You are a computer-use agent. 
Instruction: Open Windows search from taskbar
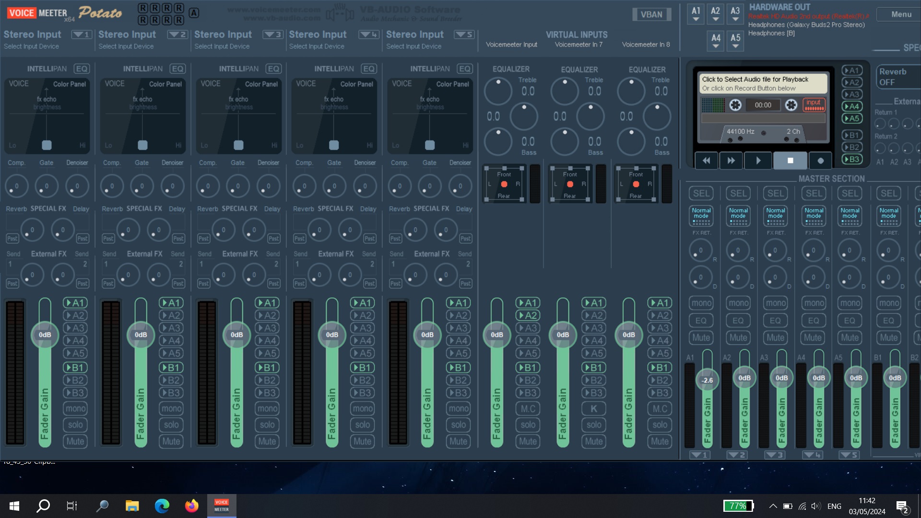point(43,506)
